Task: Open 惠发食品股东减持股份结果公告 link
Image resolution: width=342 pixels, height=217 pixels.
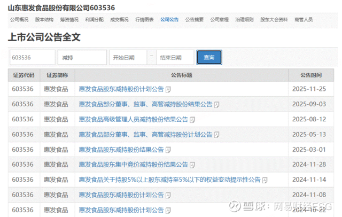Action: point(121,150)
